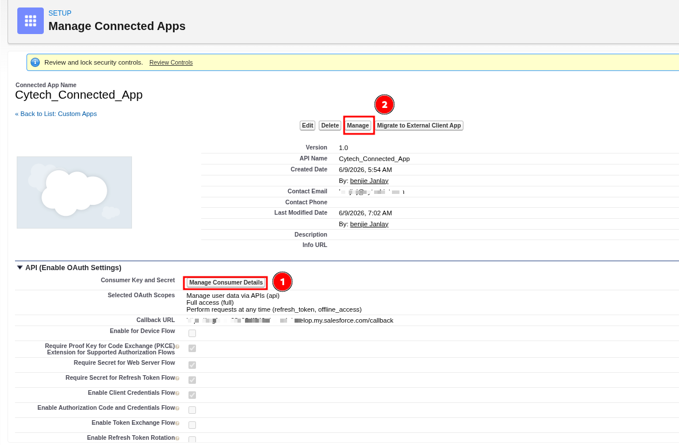Collapse the API (Enable OAuth Settings) section
This screenshot has width=679, height=445.
20,268
